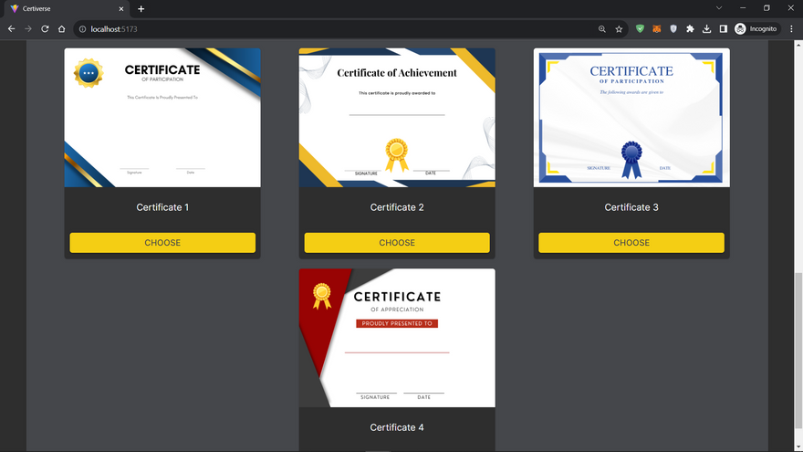
Task: Open the green shield extension
Action: [x=640, y=29]
